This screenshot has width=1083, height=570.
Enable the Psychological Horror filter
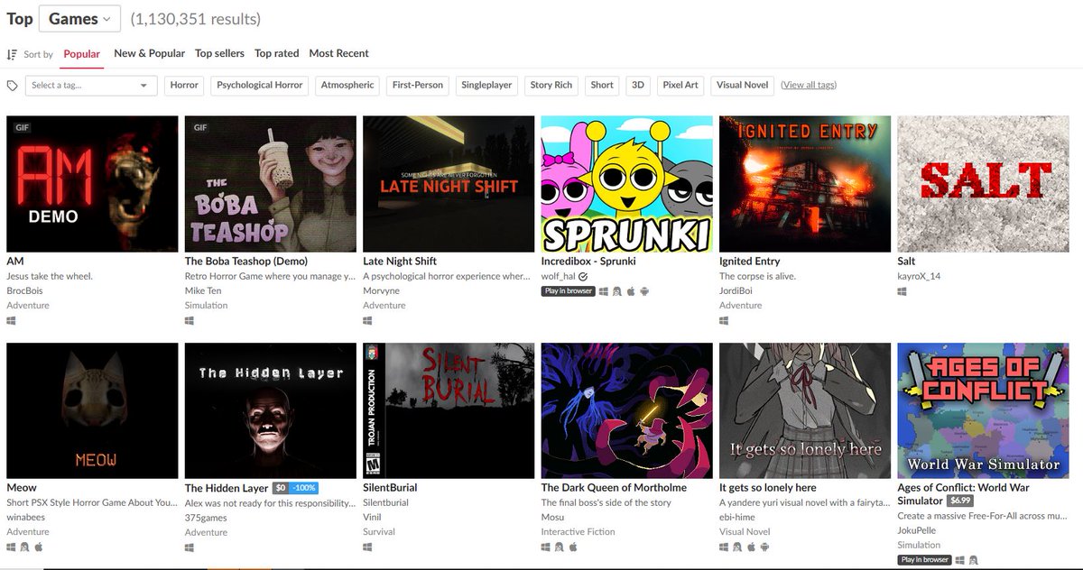click(x=258, y=85)
